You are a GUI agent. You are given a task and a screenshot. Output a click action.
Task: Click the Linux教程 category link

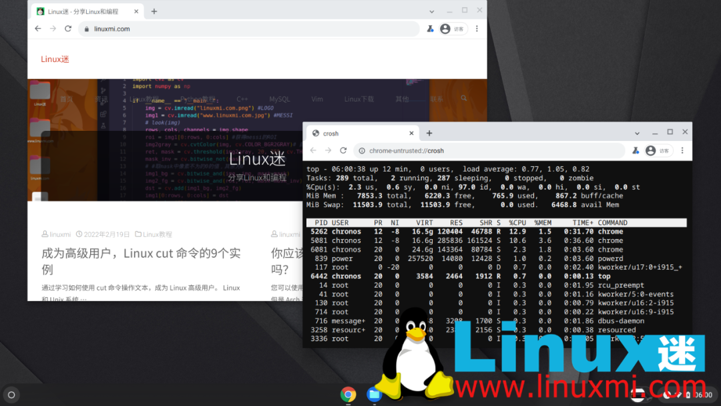(158, 234)
